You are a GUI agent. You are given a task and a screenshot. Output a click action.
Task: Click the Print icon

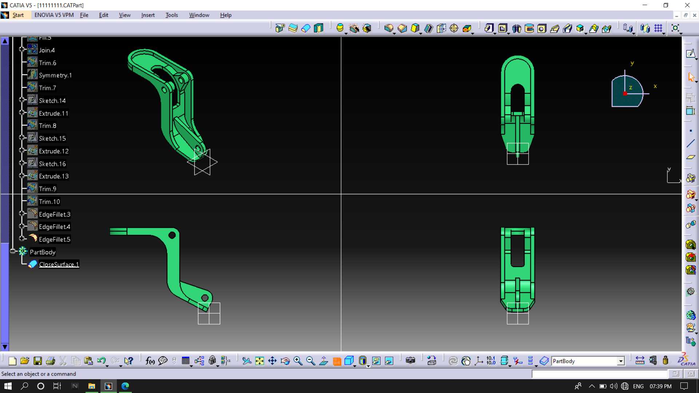point(50,361)
